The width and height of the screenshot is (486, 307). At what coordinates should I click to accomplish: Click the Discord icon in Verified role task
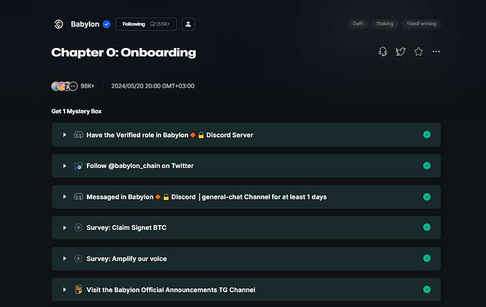(78, 135)
